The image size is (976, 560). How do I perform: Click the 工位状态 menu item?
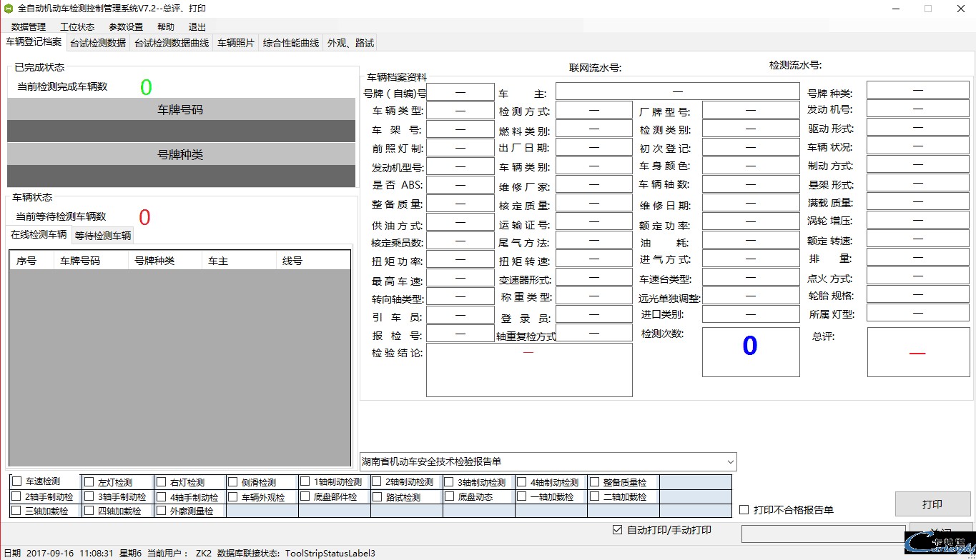coord(77,26)
